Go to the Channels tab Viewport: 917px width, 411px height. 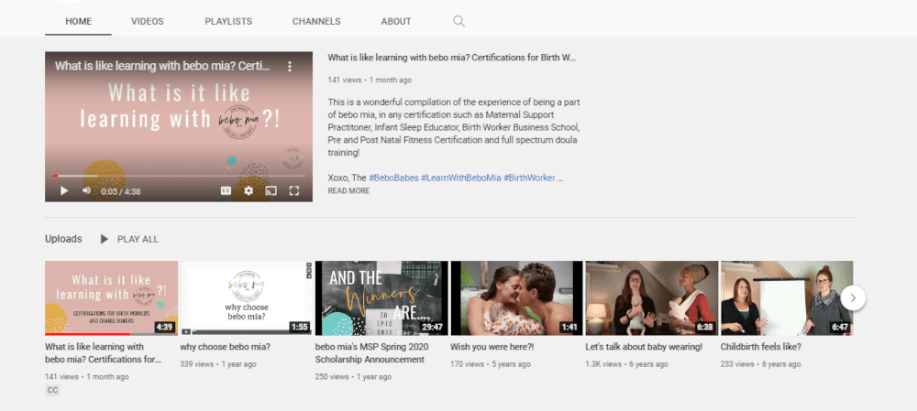[316, 21]
